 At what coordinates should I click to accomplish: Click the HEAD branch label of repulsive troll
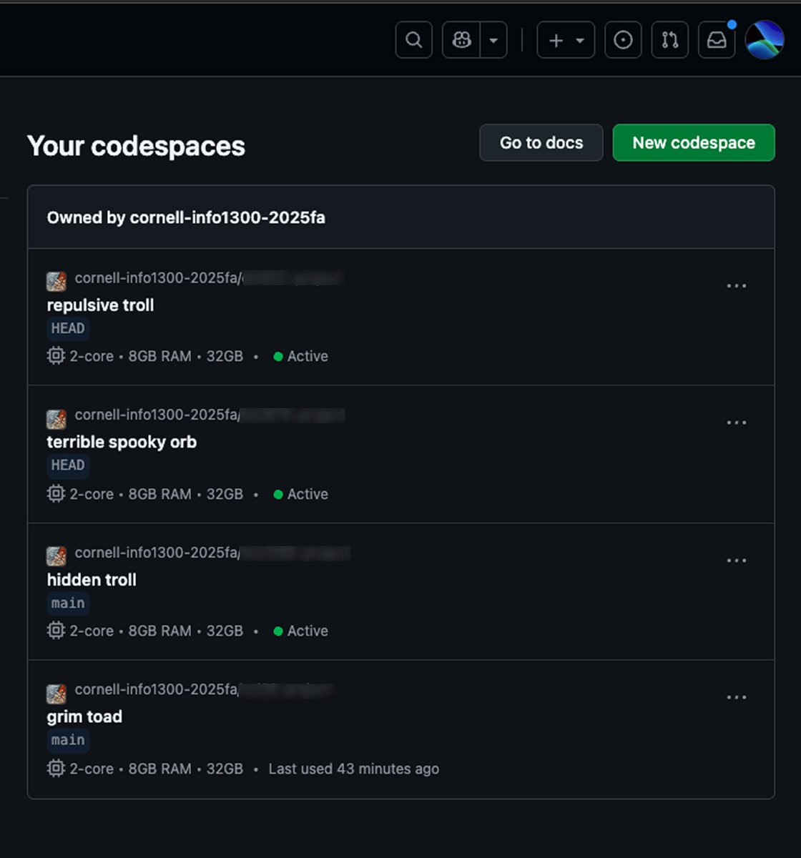tap(68, 328)
